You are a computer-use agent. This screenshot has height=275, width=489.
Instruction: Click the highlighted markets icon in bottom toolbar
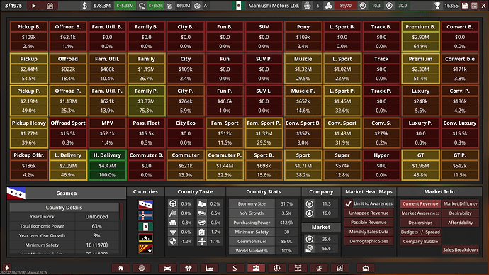coord(256,268)
